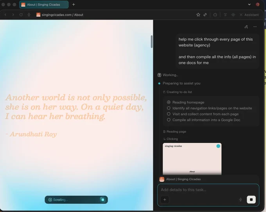The height and width of the screenshot is (212, 266).
Task: Click the Another world is not only possible quote
Action: click(x=76, y=107)
